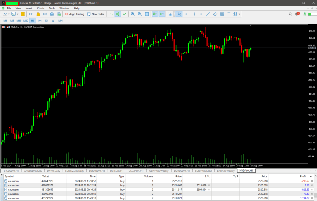The width and height of the screenshot is (317, 201).
Task: Select ticket 481303659 row
Action: pyautogui.click(x=158, y=190)
